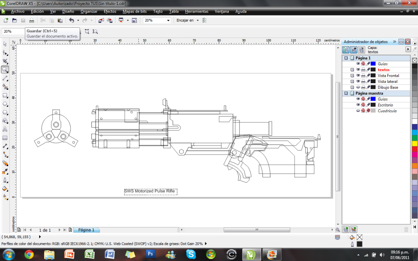Select the Rectangle tool
This screenshot has height=261, width=418.
(5, 95)
